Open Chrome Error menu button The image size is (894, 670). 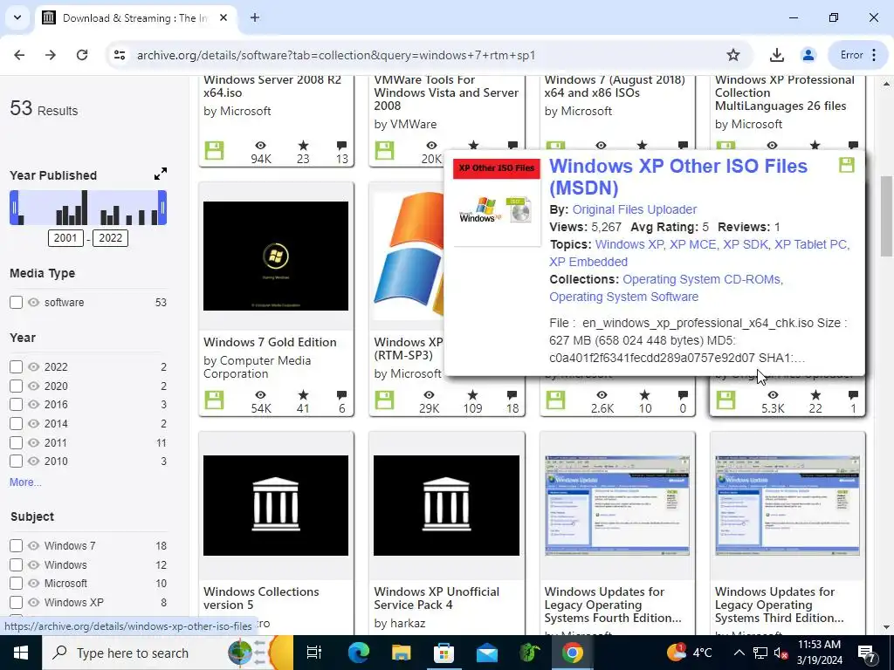click(858, 55)
